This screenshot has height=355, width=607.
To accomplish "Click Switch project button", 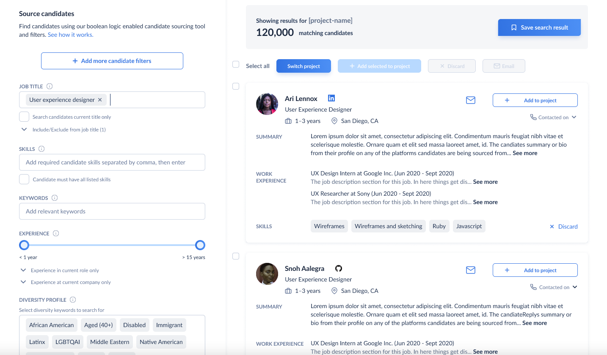I will coord(303,66).
